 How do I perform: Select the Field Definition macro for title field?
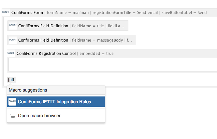[x=43, y=26]
